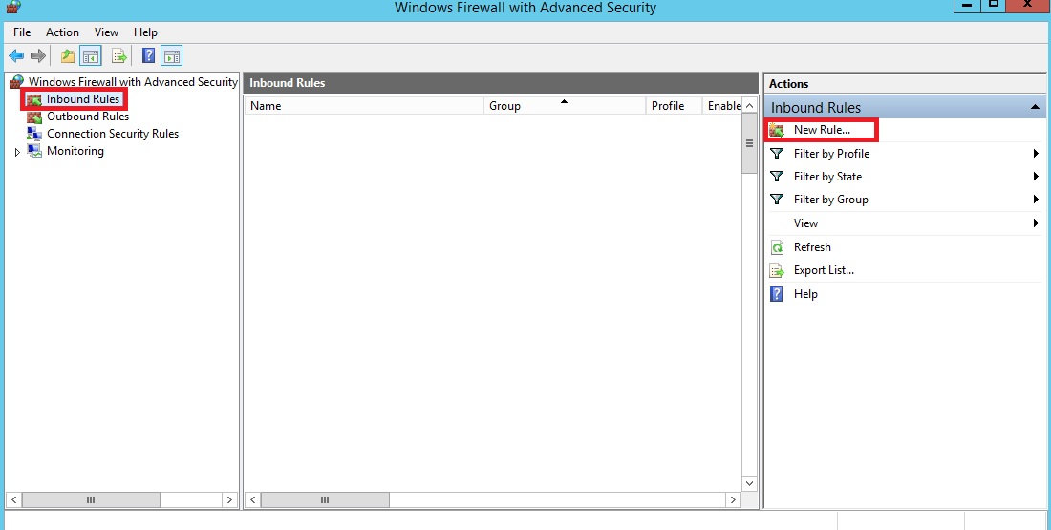Click the Help question mark icon in Actions
The width and height of the screenshot is (1051, 530).
click(776, 294)
